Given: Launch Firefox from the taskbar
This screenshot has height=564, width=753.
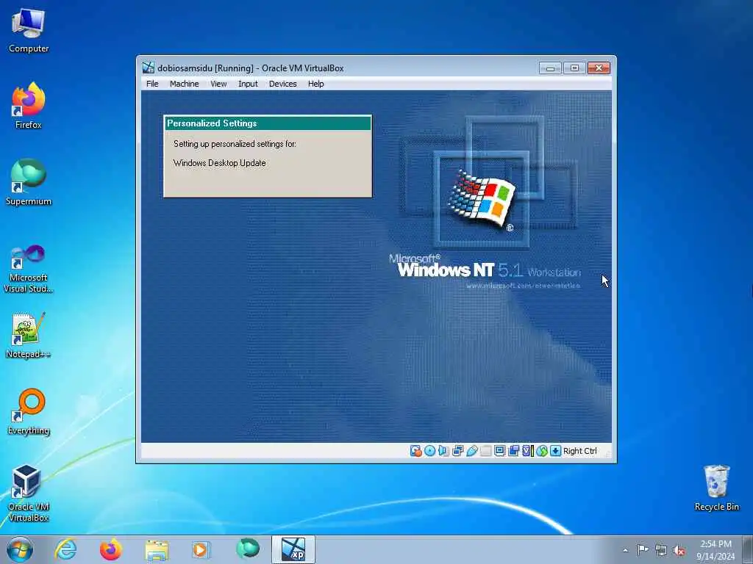Looking at the screenshot, I should tap(111, 549).
